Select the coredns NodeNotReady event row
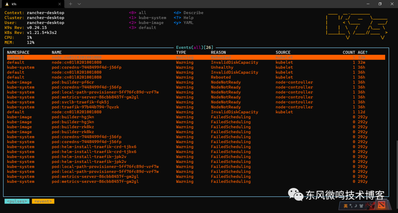Image resolution: width=398 pixels, height=213 pixels. point(196,87)
